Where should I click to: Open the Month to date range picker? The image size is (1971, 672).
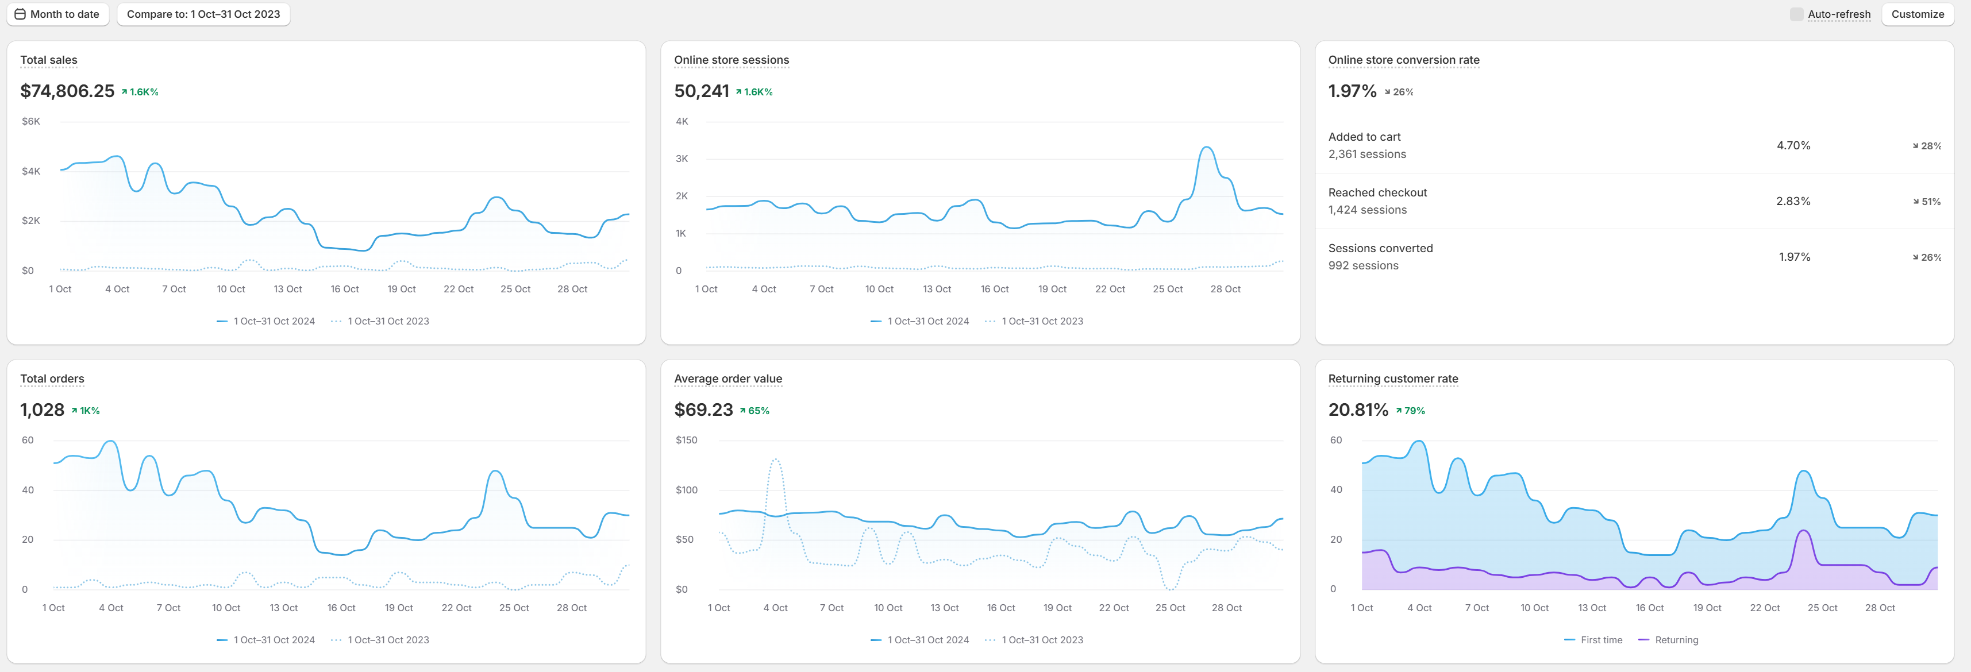58,14
